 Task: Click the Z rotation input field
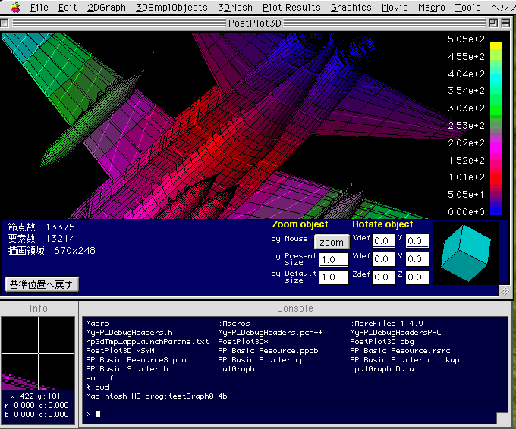pos(417,277)
